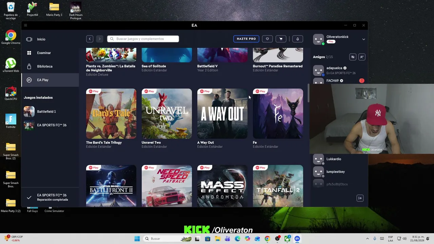The width and height of the screenshot is (434, 244).
Task: Open Mass Effect Andromeda cover
Action: click(x=222, y=186)
